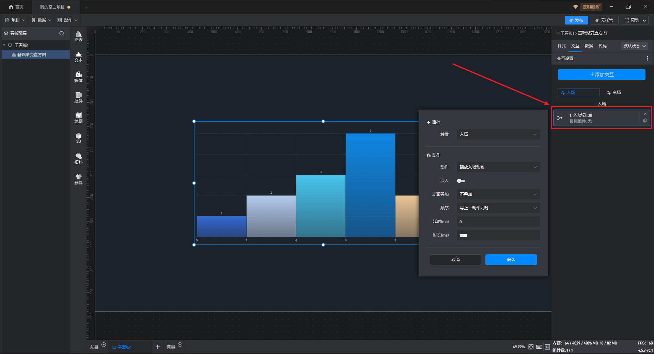This screenshot has width=654, height=354.
Task: Open the 默认状态 state dropdown
Action: (634, 46)
